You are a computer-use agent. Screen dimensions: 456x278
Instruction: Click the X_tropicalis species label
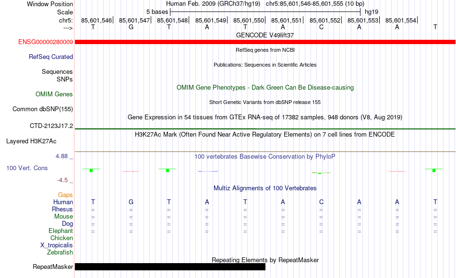coord(57,245)
